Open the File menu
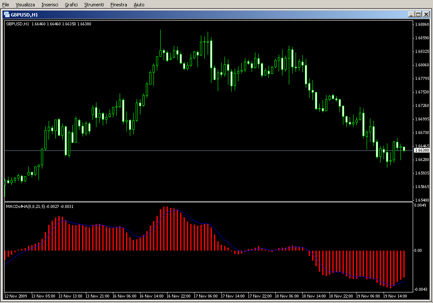433x303 pixels. [x=5, y=5]
